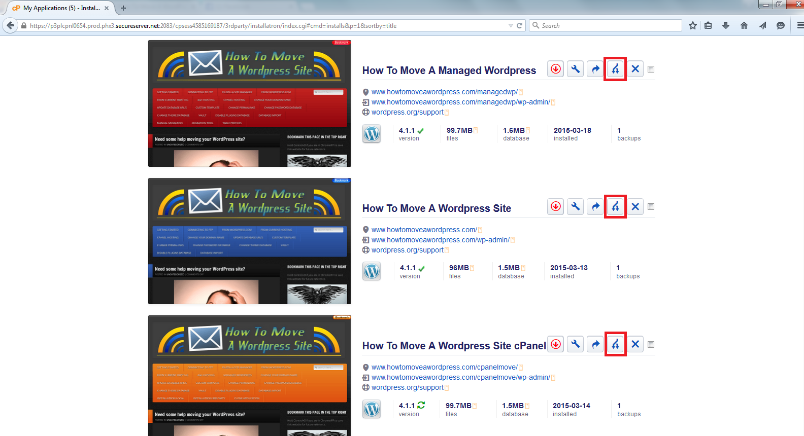Show bookmarks list icon

(709, 25)
